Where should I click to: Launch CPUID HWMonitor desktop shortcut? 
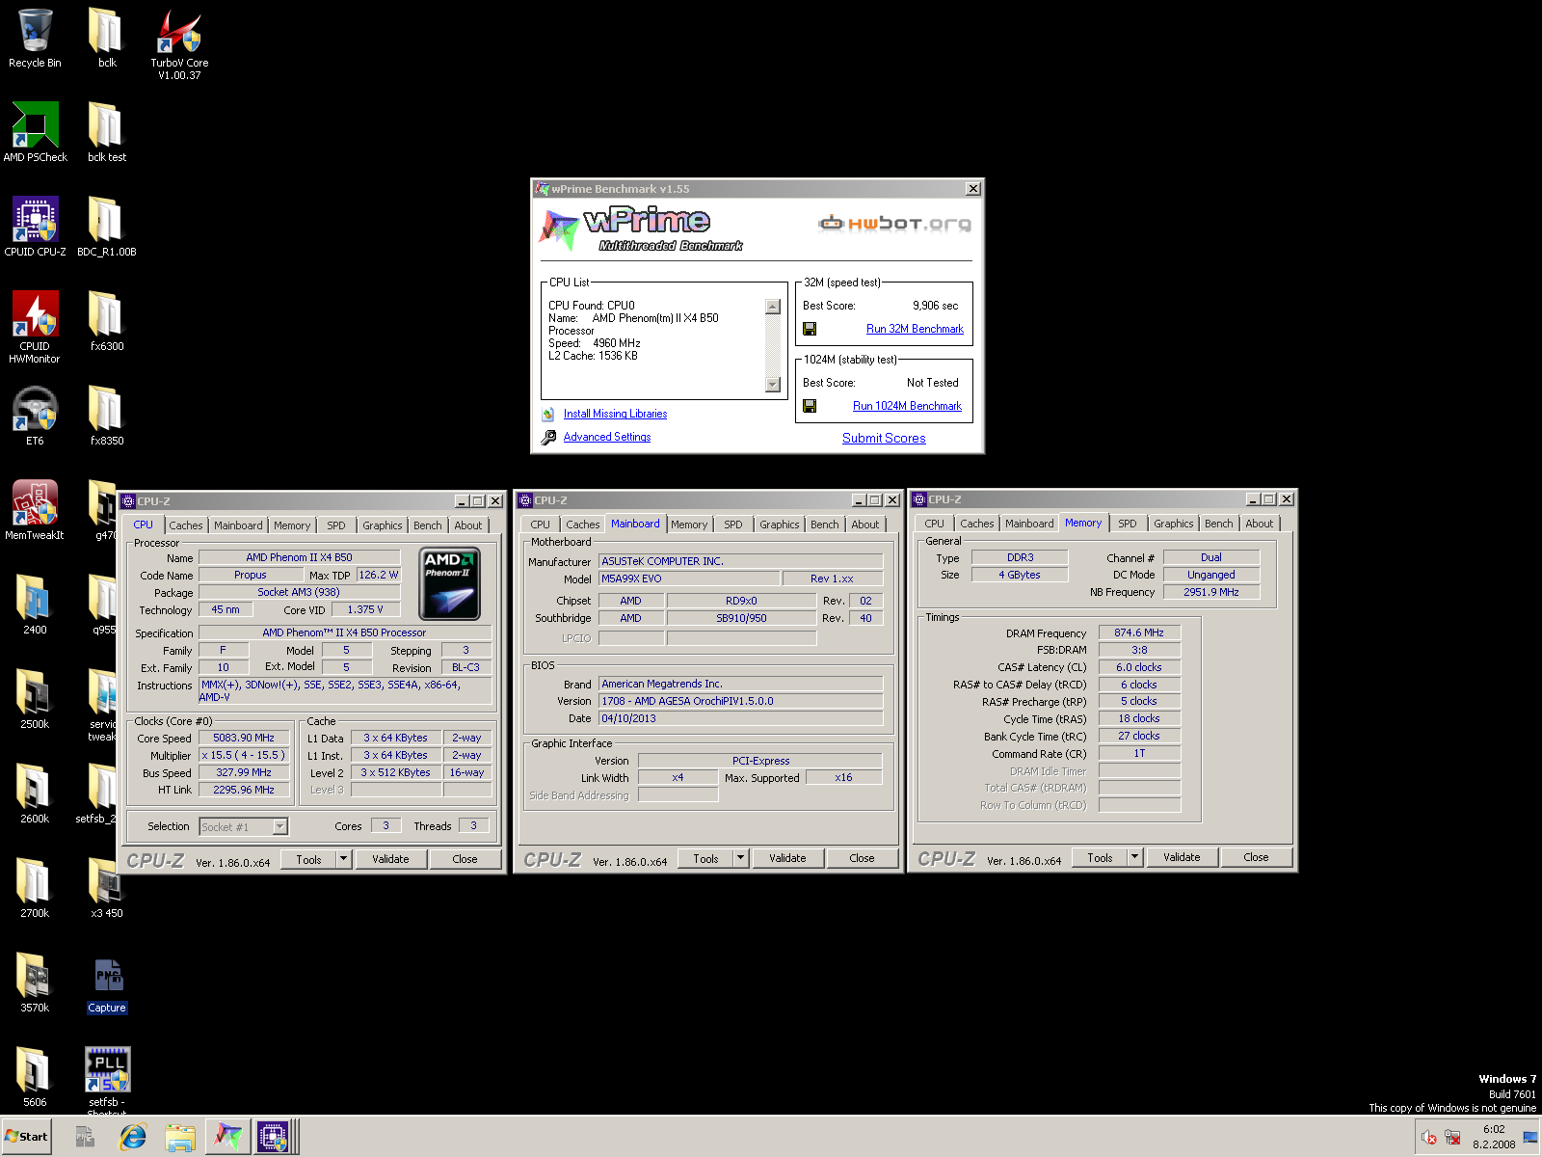35,328
